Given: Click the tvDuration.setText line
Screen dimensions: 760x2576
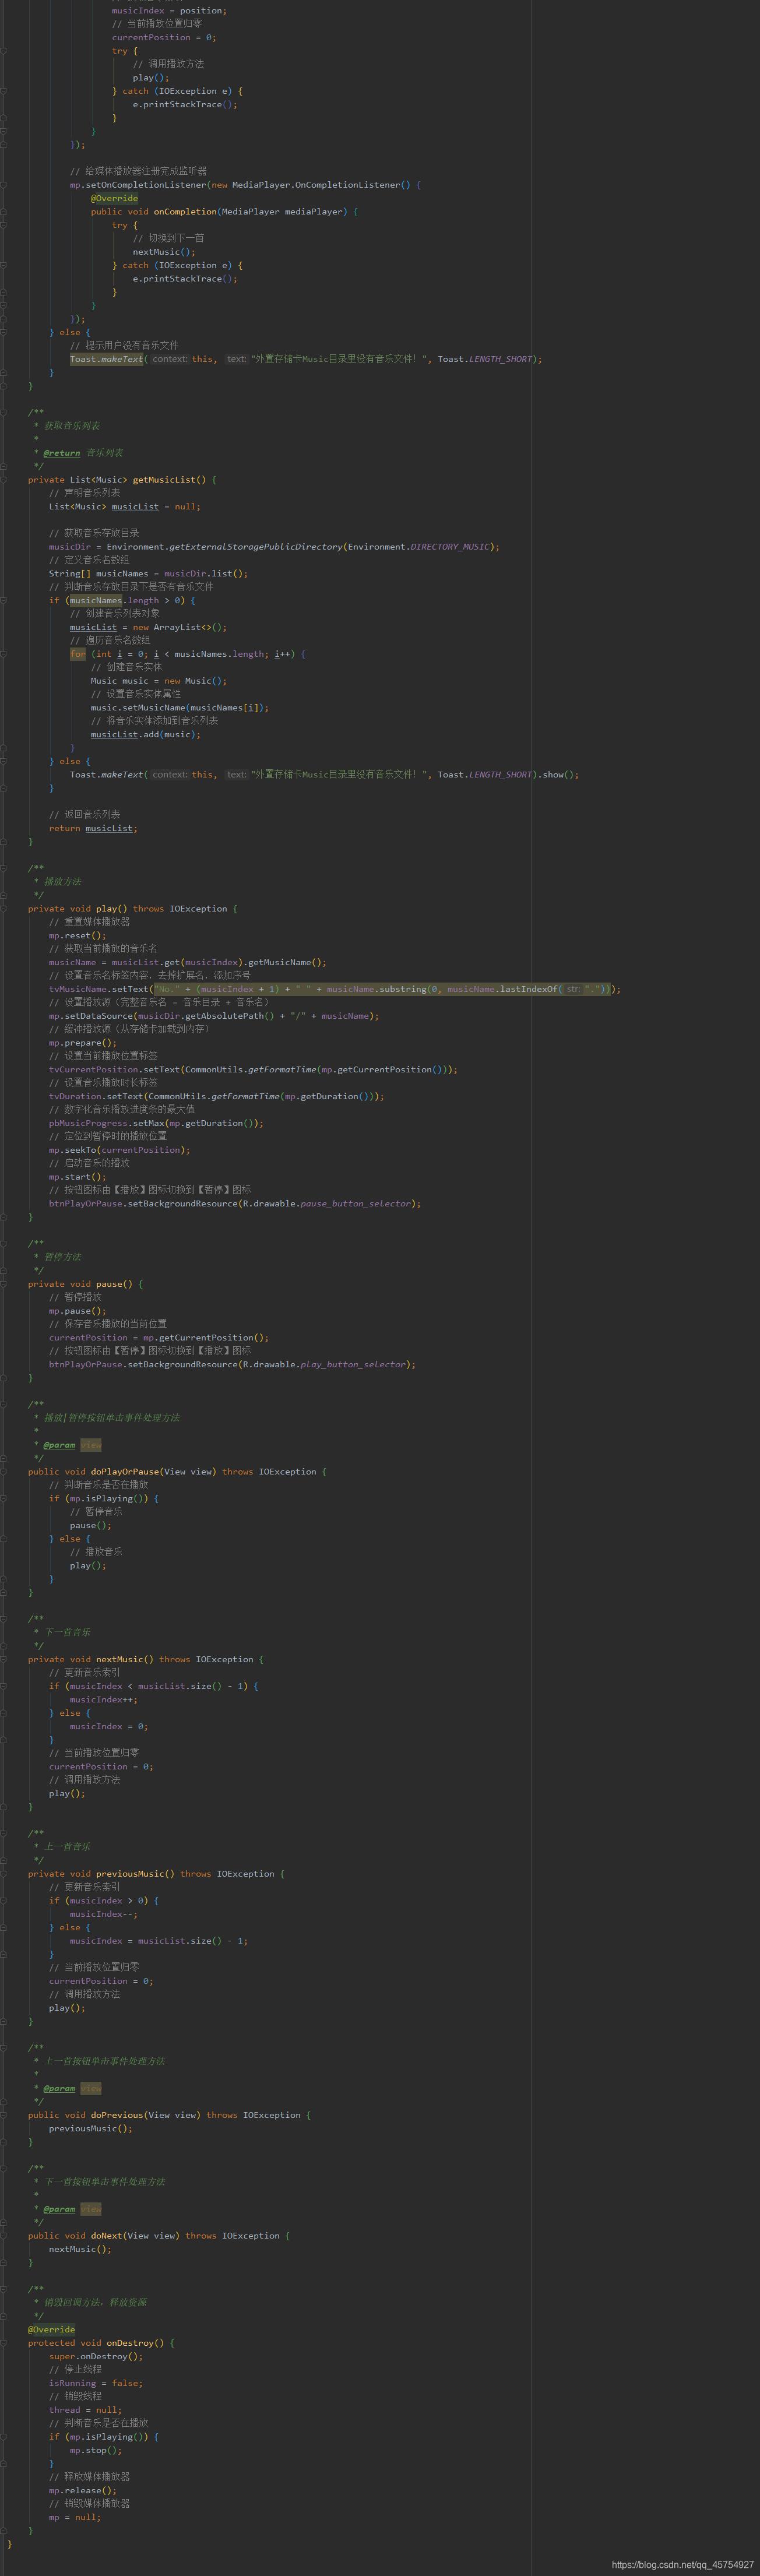Looking at the screenshot, I should [x=216, y=1097].
